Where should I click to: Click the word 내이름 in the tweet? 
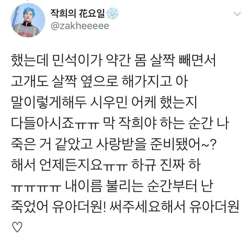coord(84,186)
